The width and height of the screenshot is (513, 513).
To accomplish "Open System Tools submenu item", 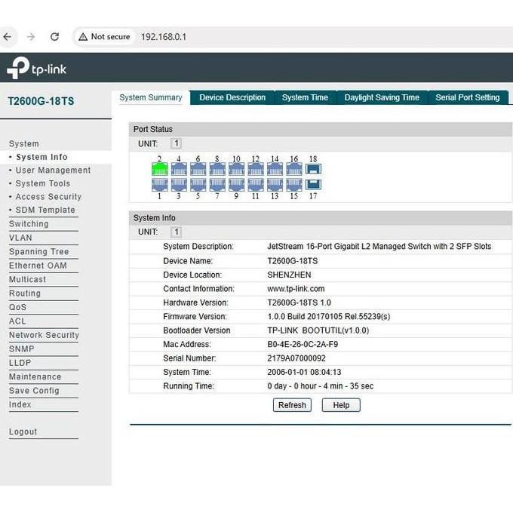I will (43, 183).
